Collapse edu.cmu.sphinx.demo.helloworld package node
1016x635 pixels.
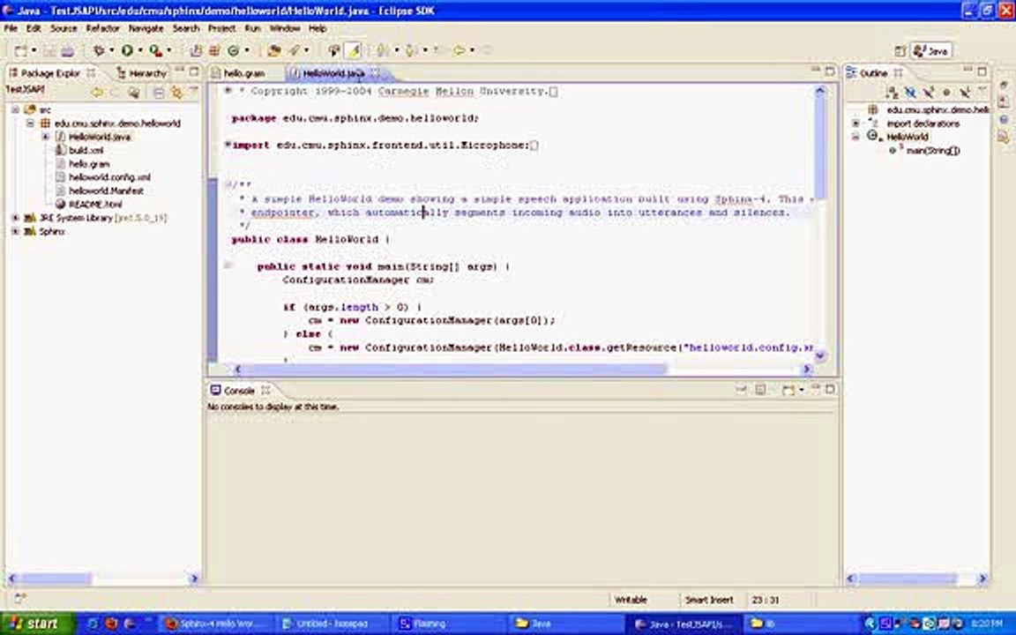[x=30, y=123]
